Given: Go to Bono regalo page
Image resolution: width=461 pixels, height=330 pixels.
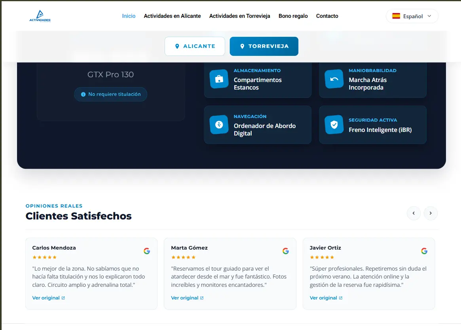Looking at the screenshot, I should [293, 16].
